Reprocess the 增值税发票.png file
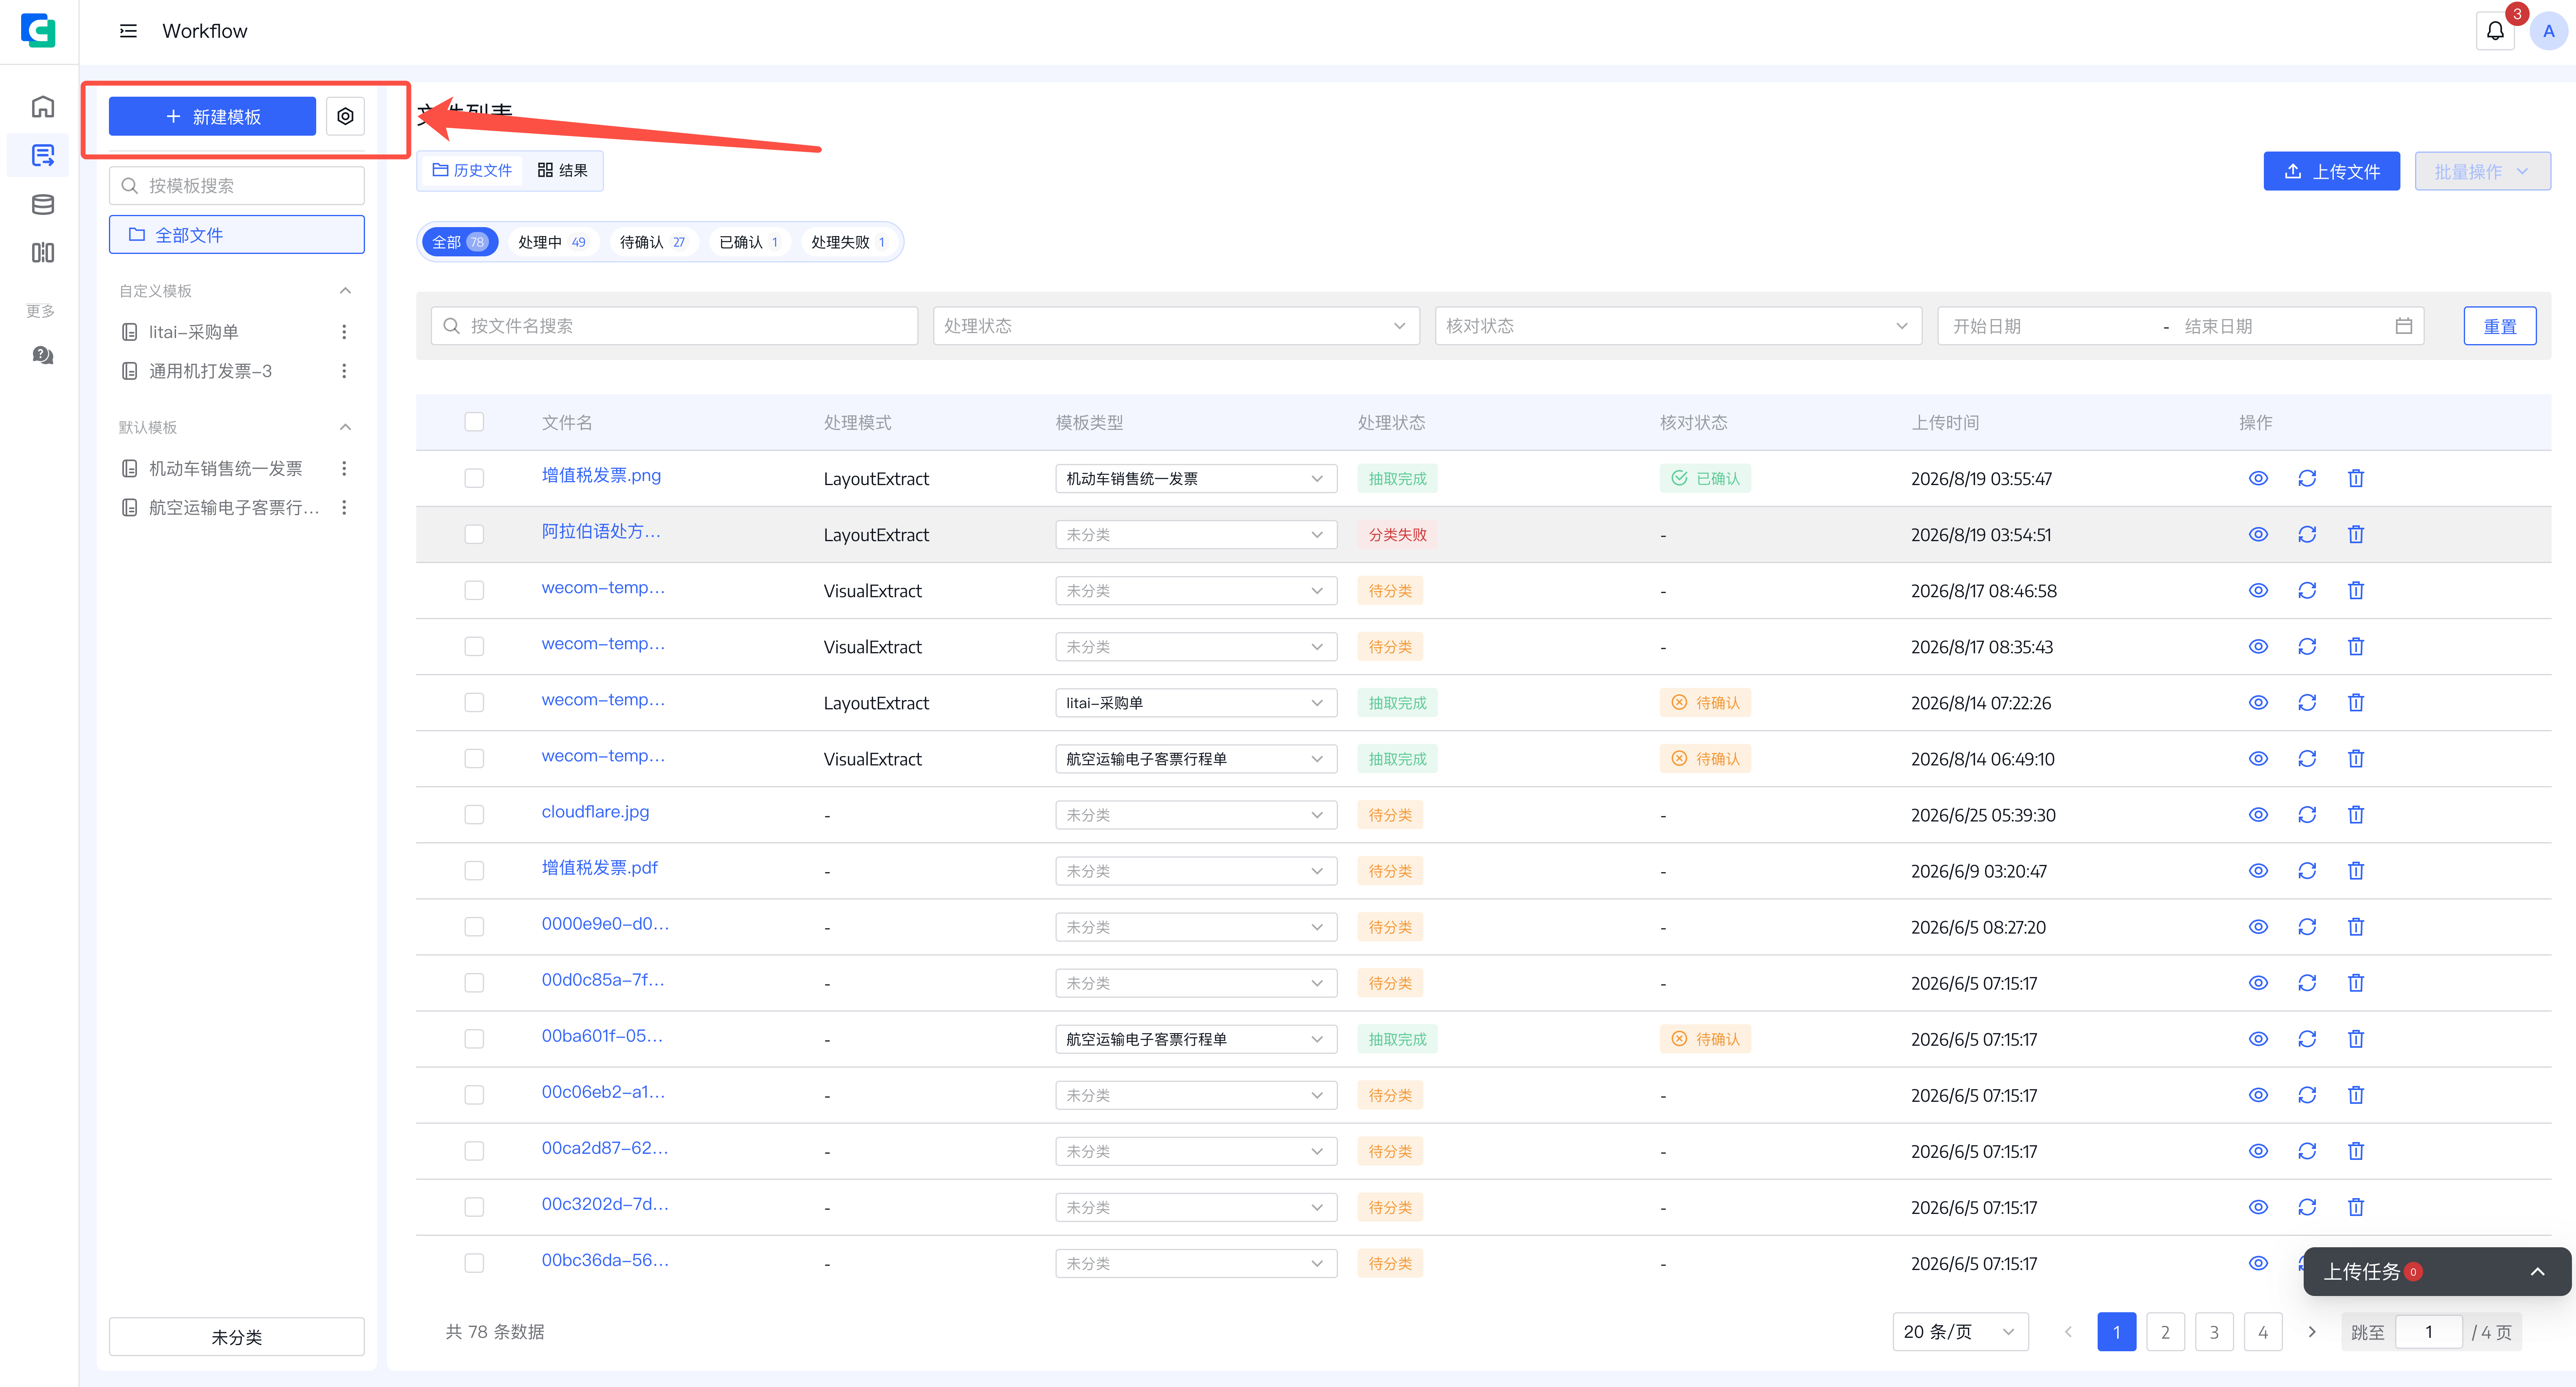Viewport: 2576px width, 1387px height. pyautogui.click(x=2307, y=479)
